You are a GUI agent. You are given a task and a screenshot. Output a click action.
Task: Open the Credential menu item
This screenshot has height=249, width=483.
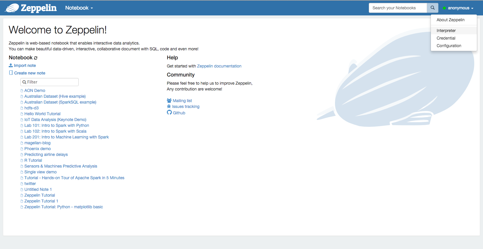coord(454,38)
